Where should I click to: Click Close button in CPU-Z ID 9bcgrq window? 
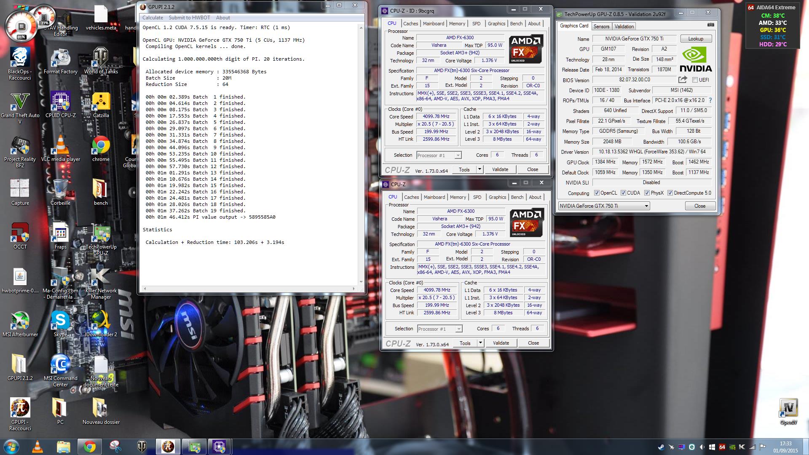point(533,169)
